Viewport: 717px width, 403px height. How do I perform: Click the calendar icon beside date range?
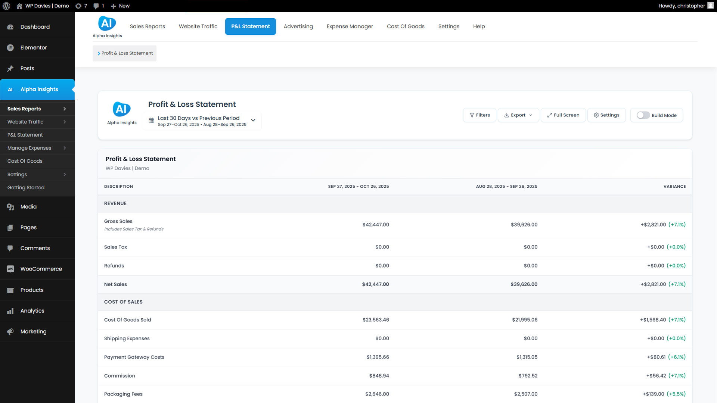[x=151, y=121]
